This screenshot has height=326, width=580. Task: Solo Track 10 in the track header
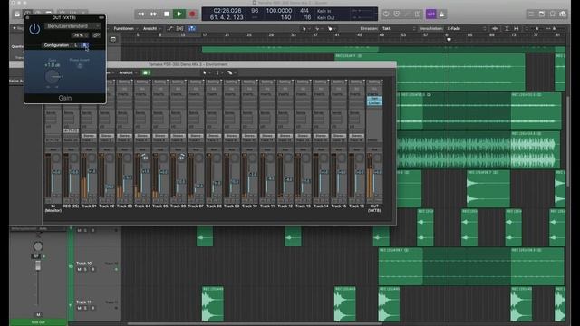point(86,270)
